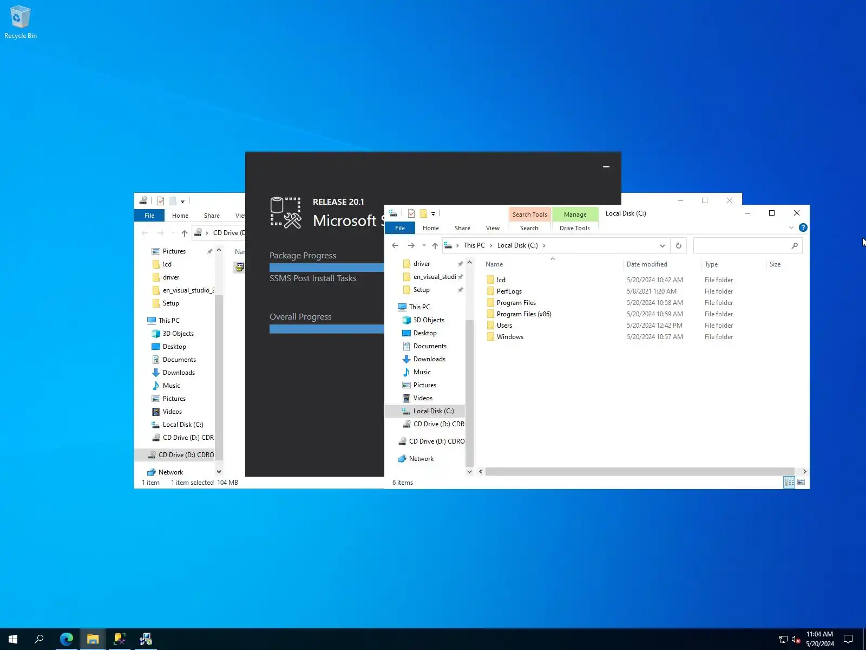
Task: Open View tab in Local Disk window
Action: (493, 228)
